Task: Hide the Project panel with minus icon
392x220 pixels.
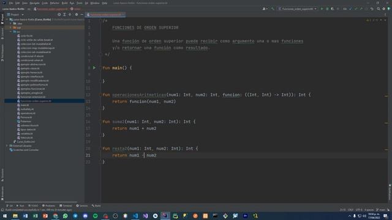Action: [81, 15]
